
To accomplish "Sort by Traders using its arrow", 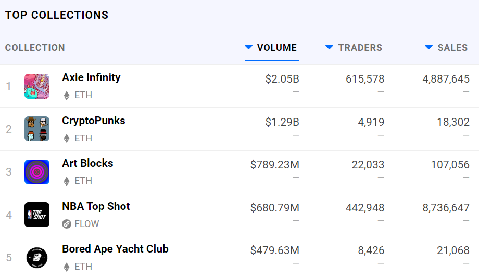I will [x=329, y=47].
